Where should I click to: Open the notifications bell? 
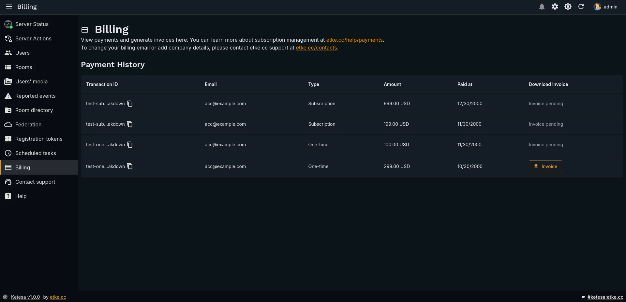pyautogui.click(x=542, y=7)
